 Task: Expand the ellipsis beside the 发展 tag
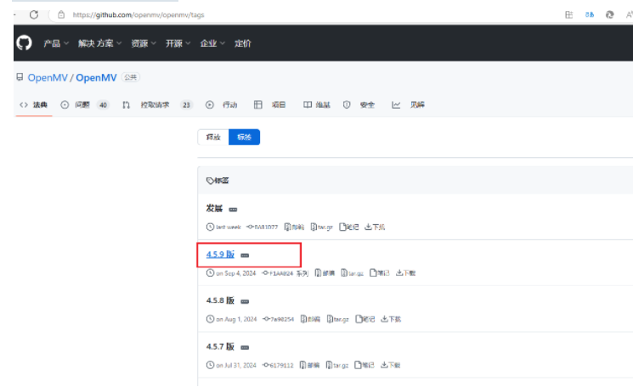(x=233, y=210)
